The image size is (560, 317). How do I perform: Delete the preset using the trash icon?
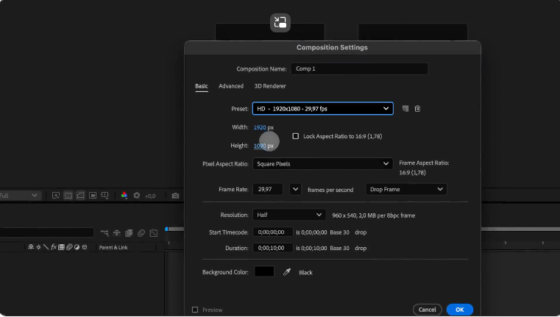tap(417, 109)
